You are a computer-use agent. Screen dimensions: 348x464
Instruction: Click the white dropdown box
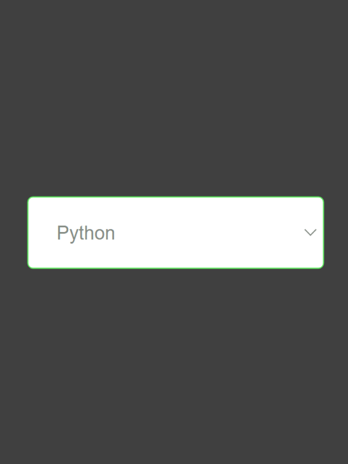pyautogui.click(x=175, y=232)
